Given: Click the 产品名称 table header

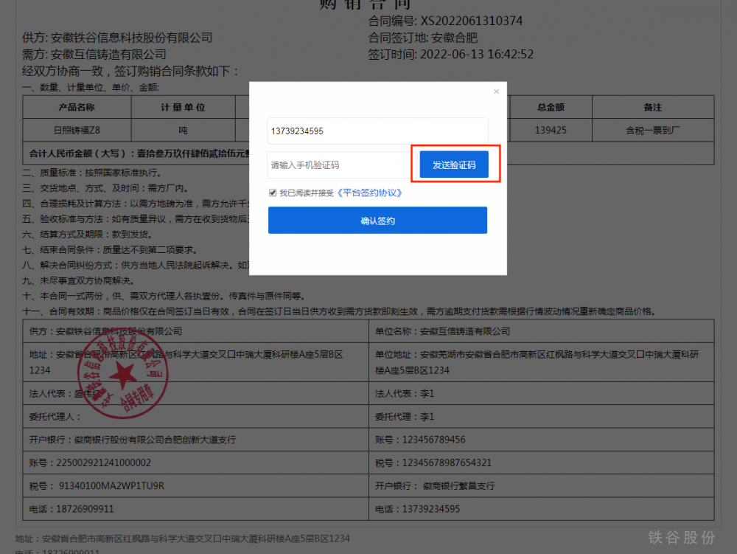Looking at the screenshot, I should coord(77,107).
